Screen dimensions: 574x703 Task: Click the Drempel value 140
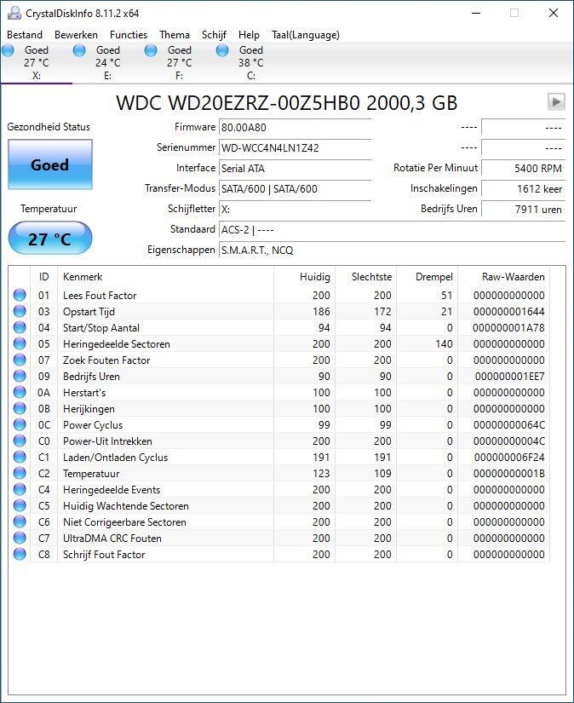(444, 343)
